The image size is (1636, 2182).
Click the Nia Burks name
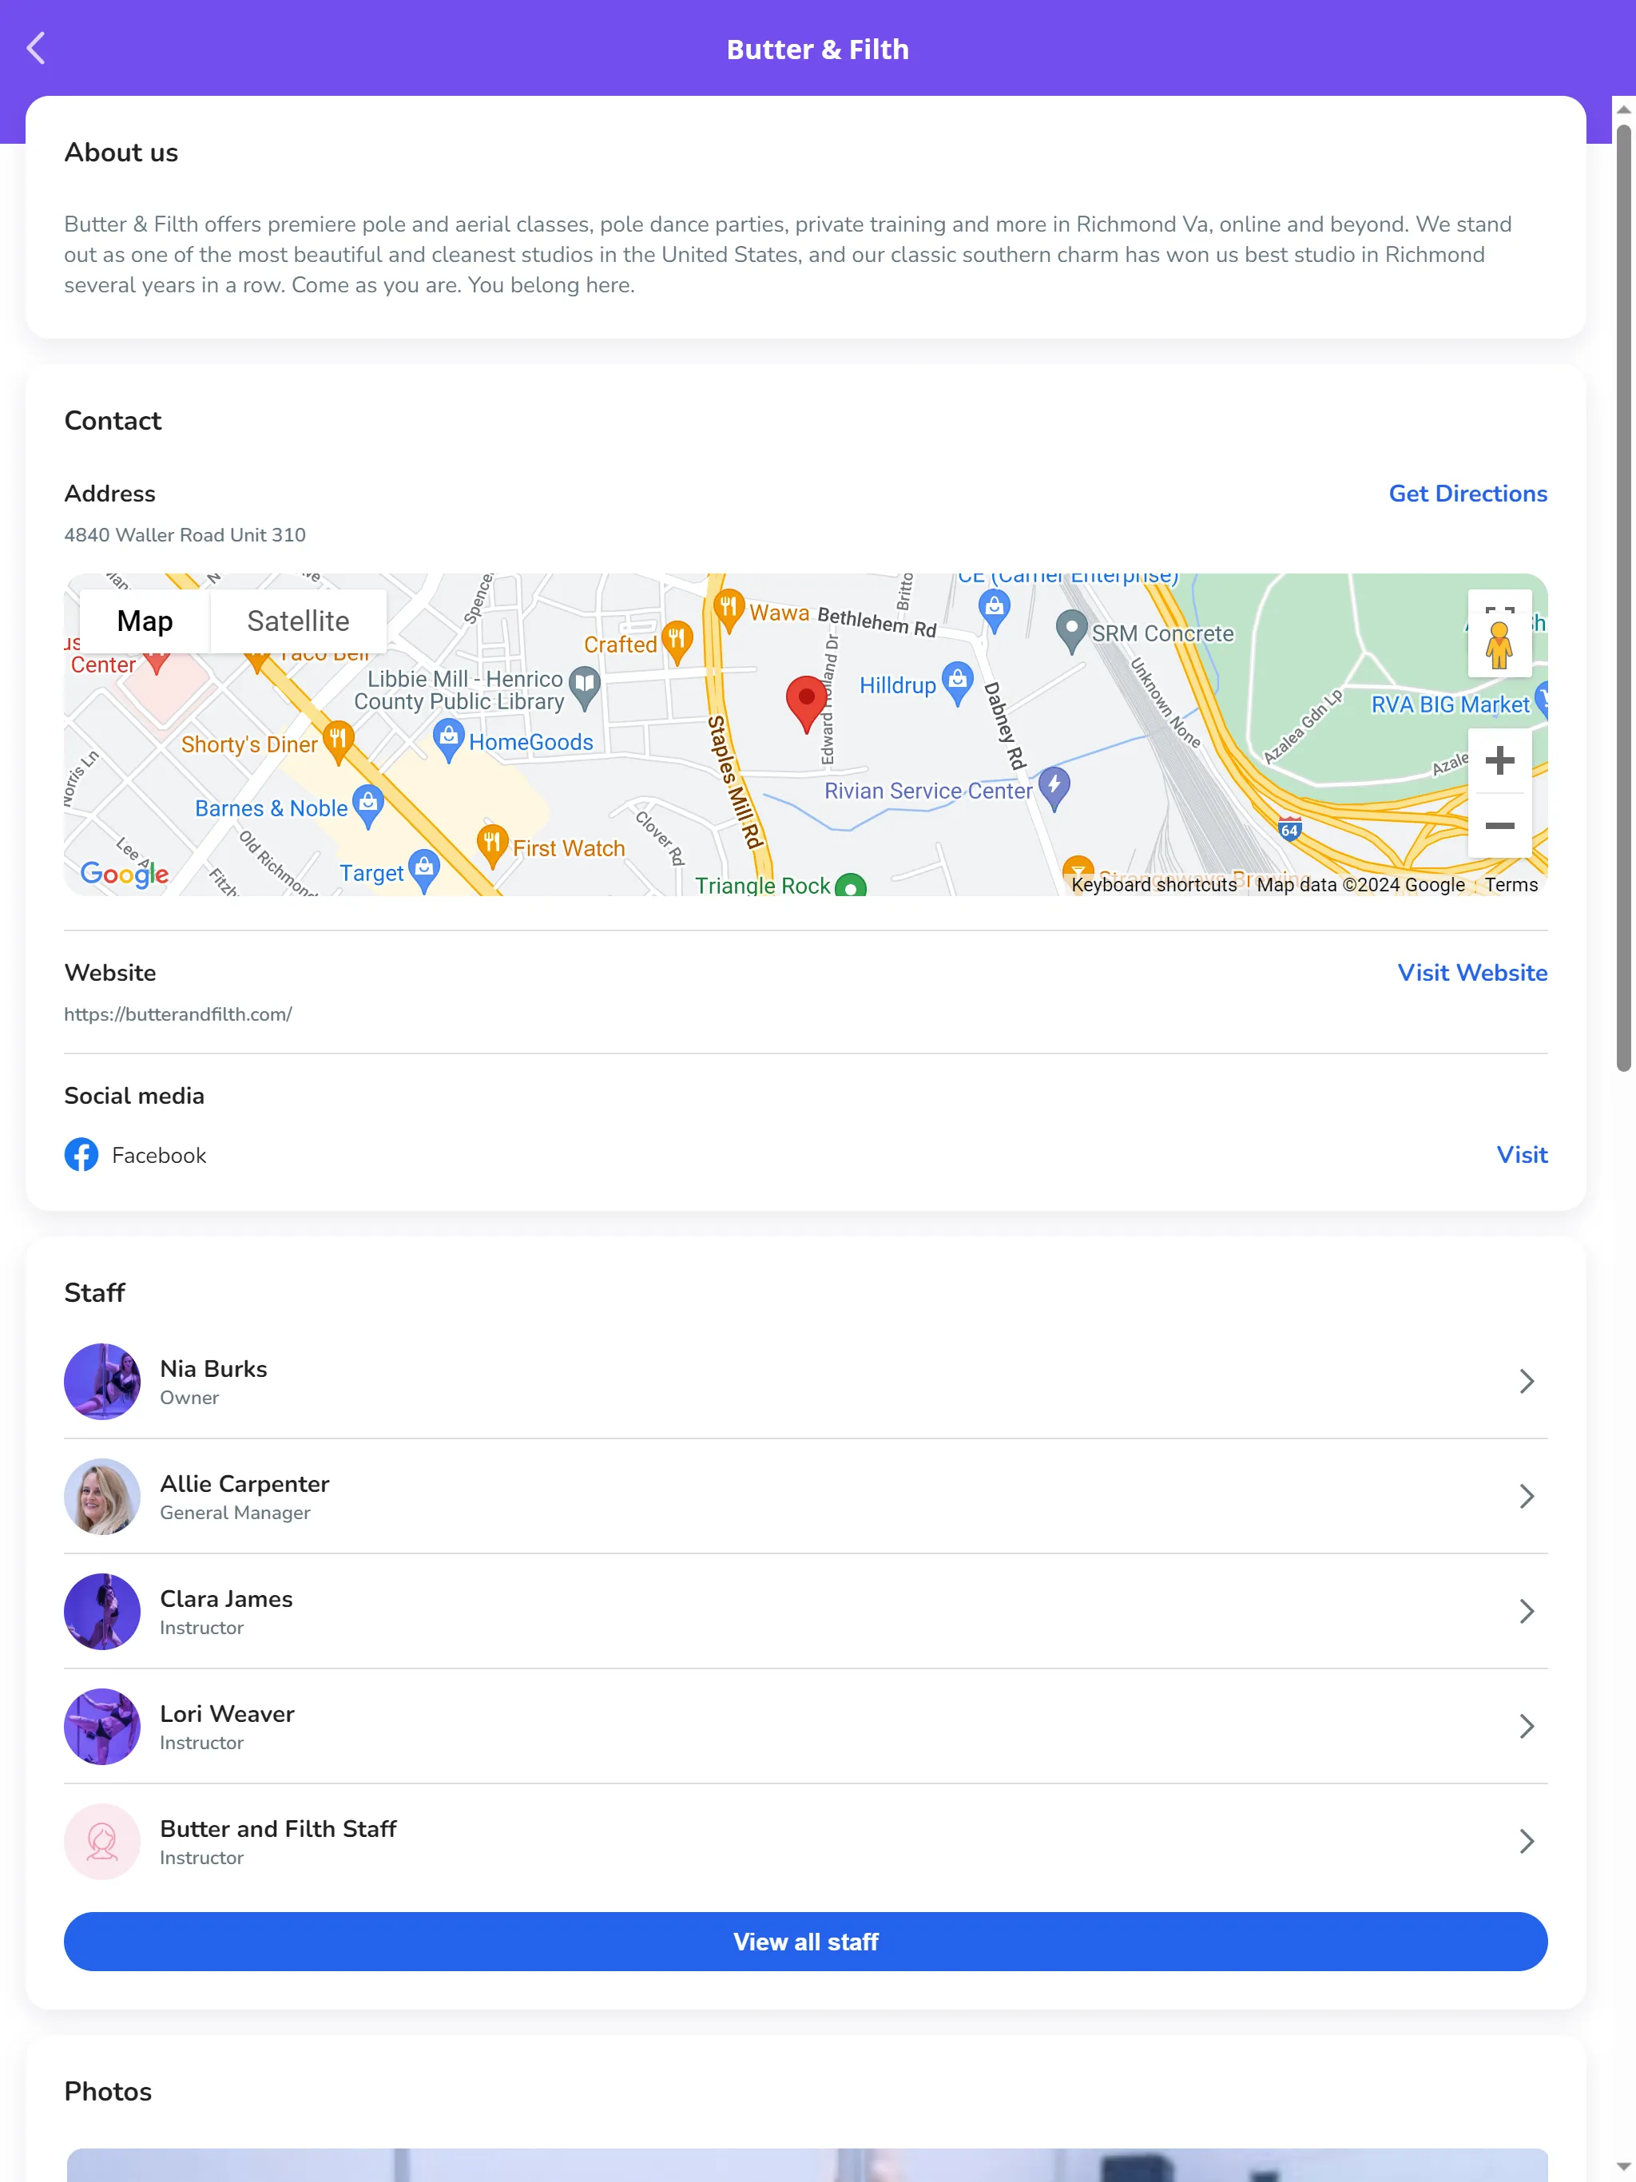point(213,1368)
